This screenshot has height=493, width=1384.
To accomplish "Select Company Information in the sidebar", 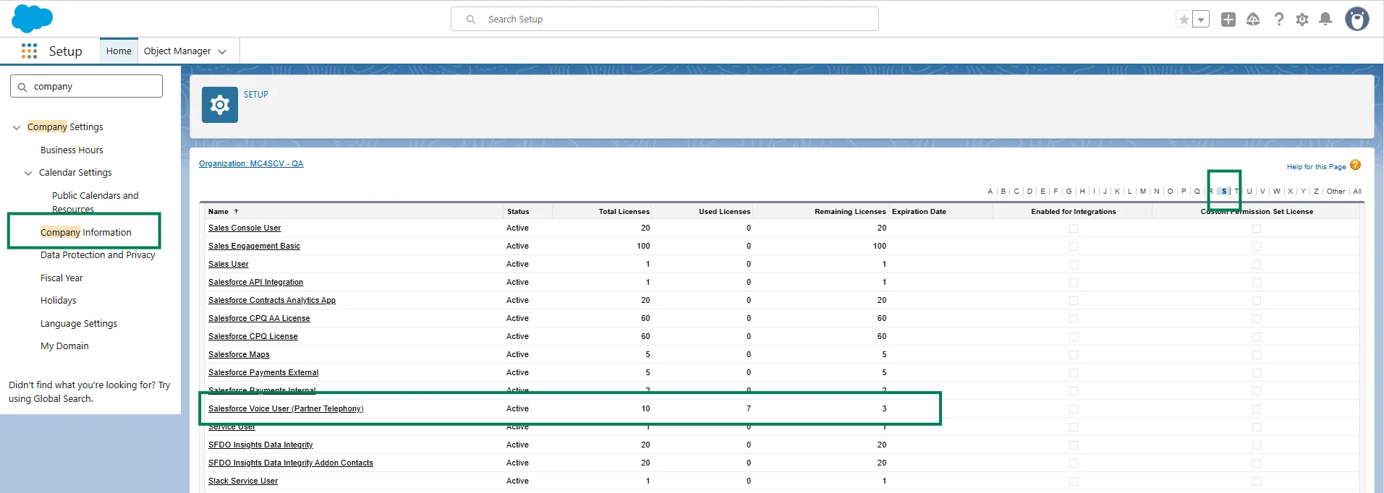I will pos(86,232).
